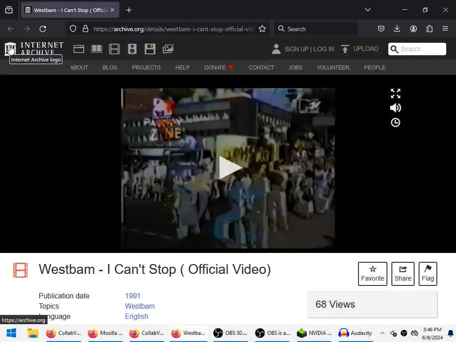The image size is (456, 342).
Task: Expand the system tray hidden icons chevron
Action: tap(383, 333)
